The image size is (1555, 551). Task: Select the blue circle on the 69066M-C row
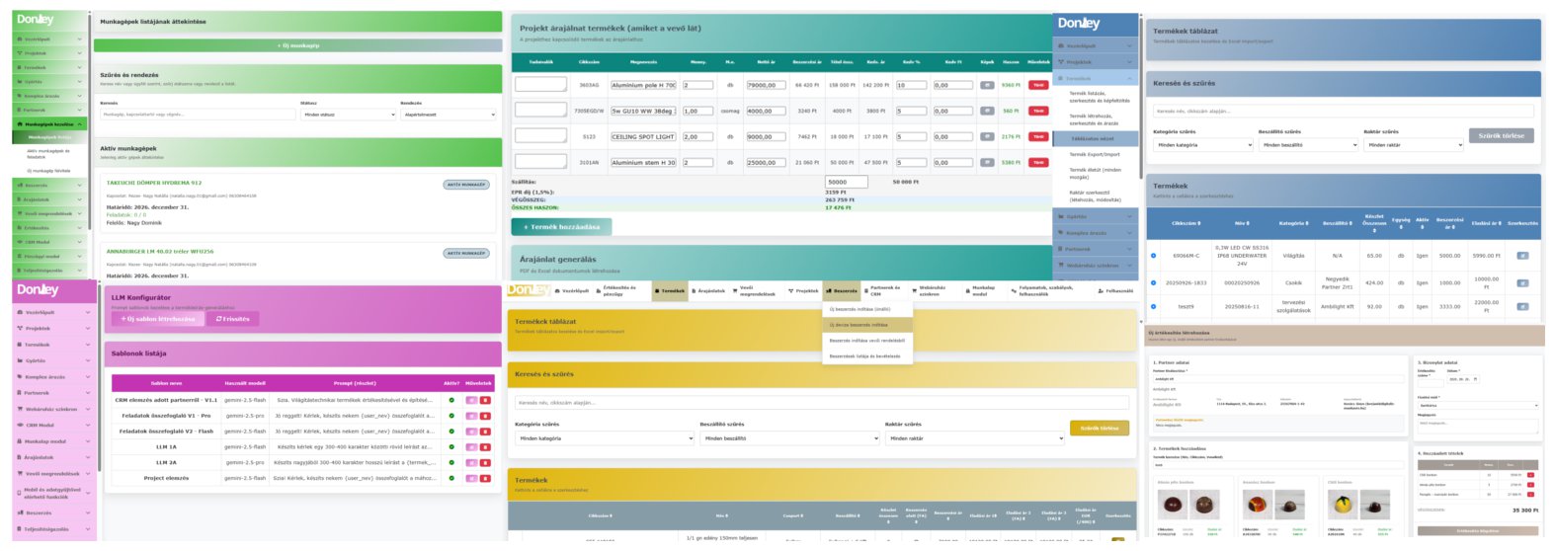(x=1153, y=256)
